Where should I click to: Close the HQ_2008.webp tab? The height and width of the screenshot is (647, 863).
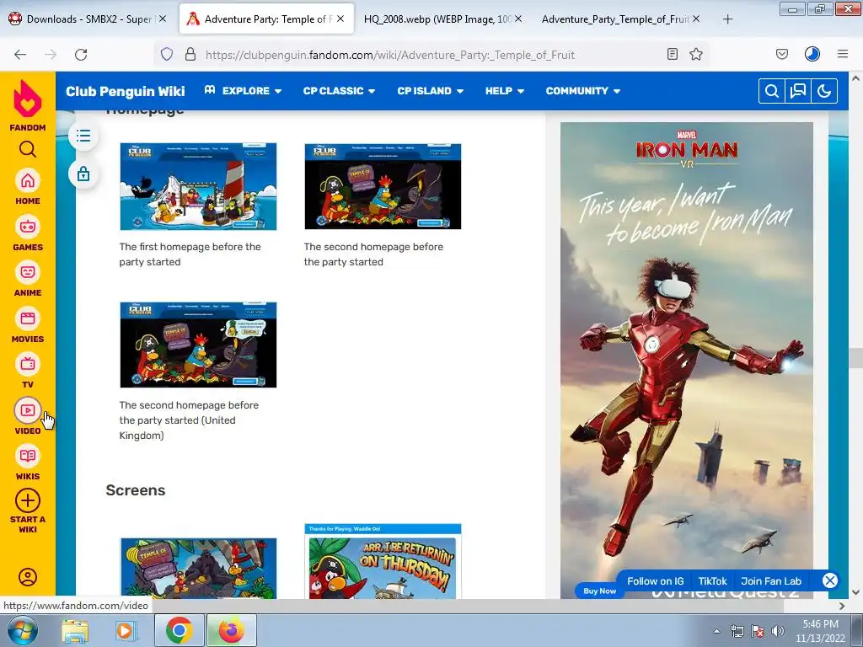click(518, 19)
